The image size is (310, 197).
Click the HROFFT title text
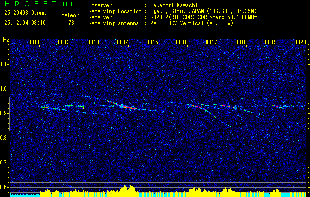[x=31, y=4]
